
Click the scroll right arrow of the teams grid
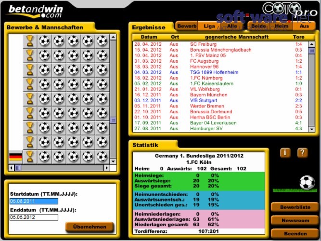[x=106, y=168]
